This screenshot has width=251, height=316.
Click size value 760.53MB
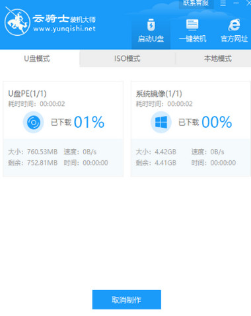coord(42,152)
